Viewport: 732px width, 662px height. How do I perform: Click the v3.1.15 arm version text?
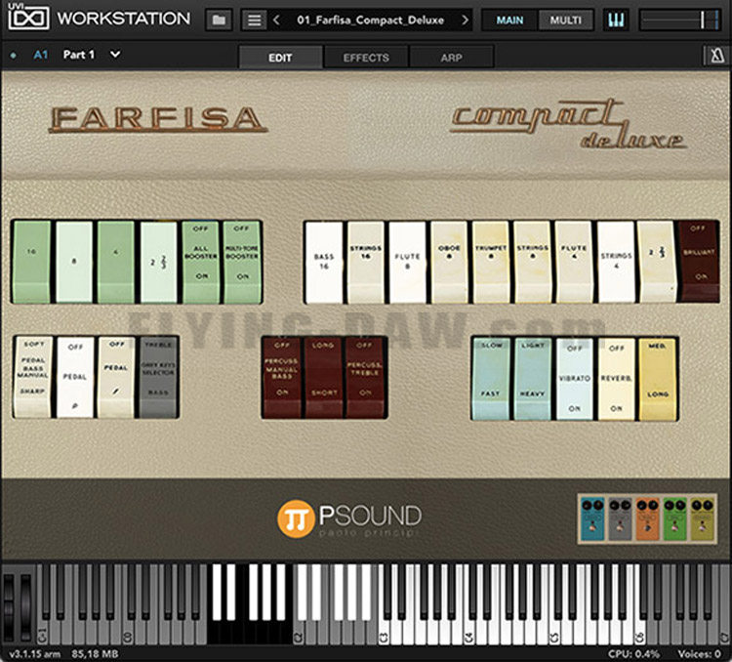coord(34,654)
